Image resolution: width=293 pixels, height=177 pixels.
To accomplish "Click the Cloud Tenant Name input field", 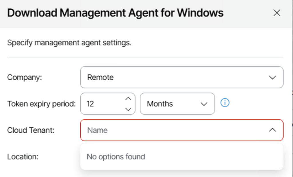I will 172,130.
